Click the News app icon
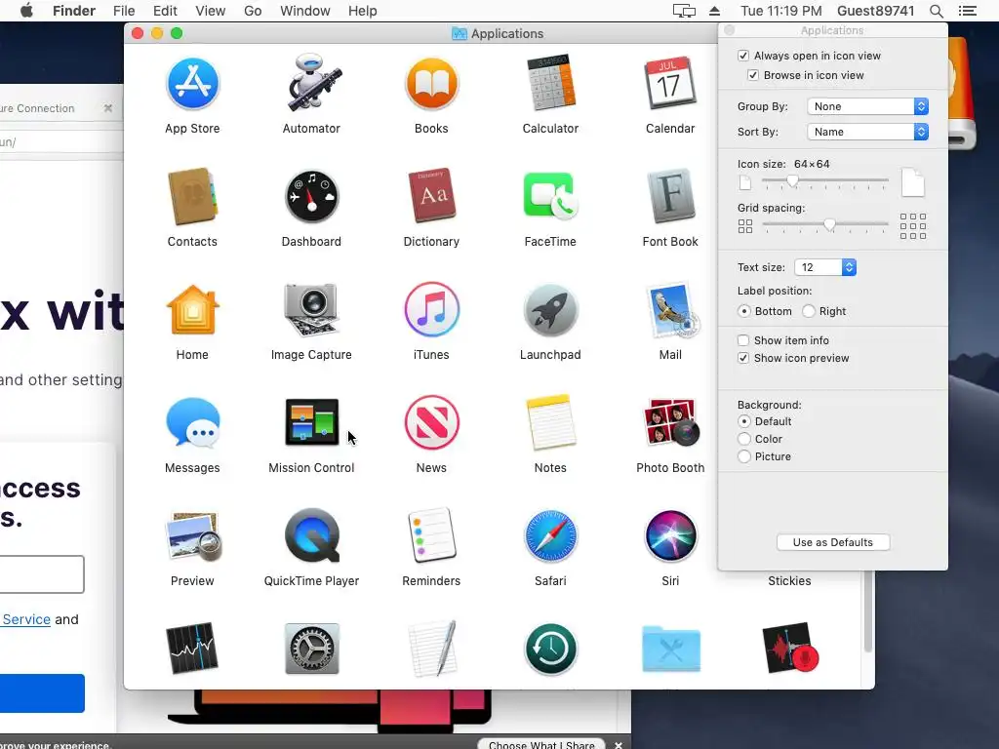 point(431,422)
